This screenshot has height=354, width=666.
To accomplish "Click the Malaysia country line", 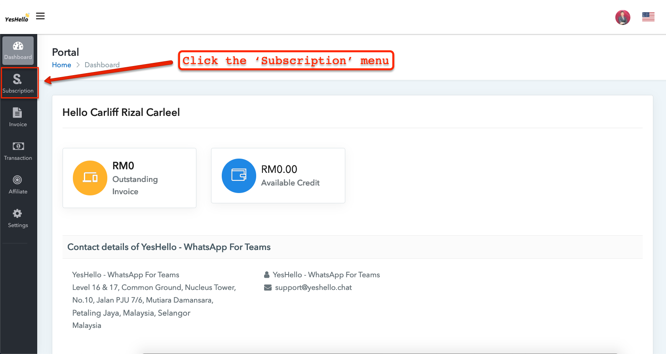I will click(87, 326).
